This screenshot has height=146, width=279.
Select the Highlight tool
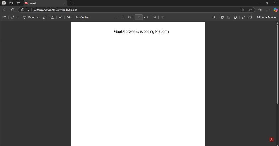[12, 17]
